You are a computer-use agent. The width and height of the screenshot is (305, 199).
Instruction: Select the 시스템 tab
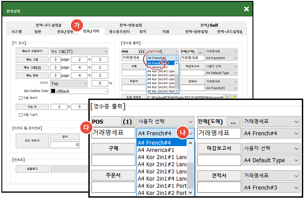click(17, 32)
